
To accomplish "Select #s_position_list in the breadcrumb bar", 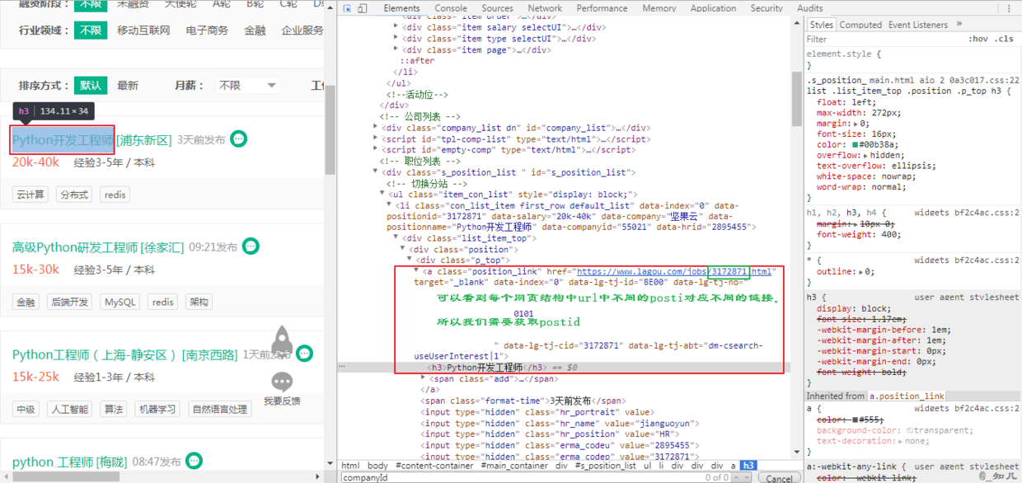I will tap(604, 466).
